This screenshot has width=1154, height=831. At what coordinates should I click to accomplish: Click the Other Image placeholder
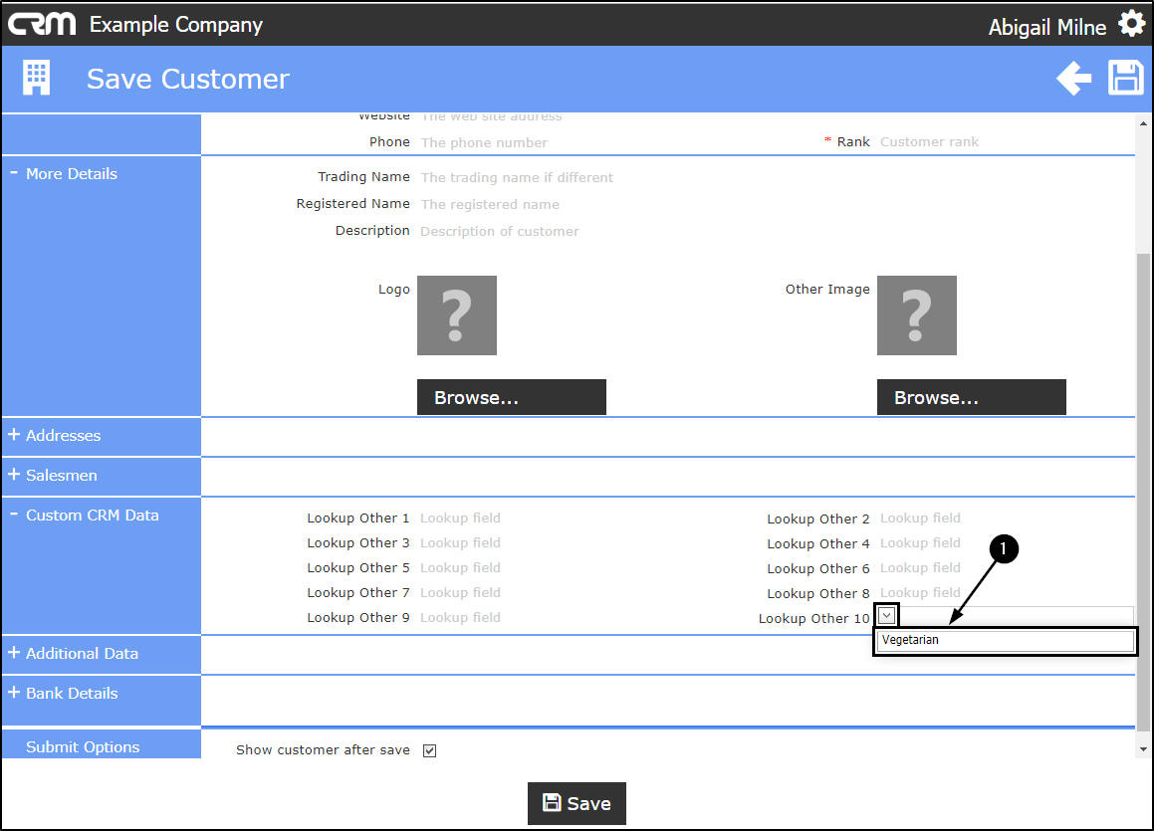click(x=917, y=315)
